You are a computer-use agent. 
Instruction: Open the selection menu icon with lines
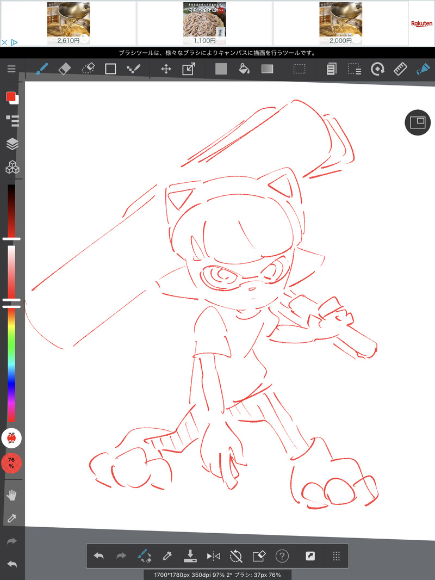click(355, 69)
